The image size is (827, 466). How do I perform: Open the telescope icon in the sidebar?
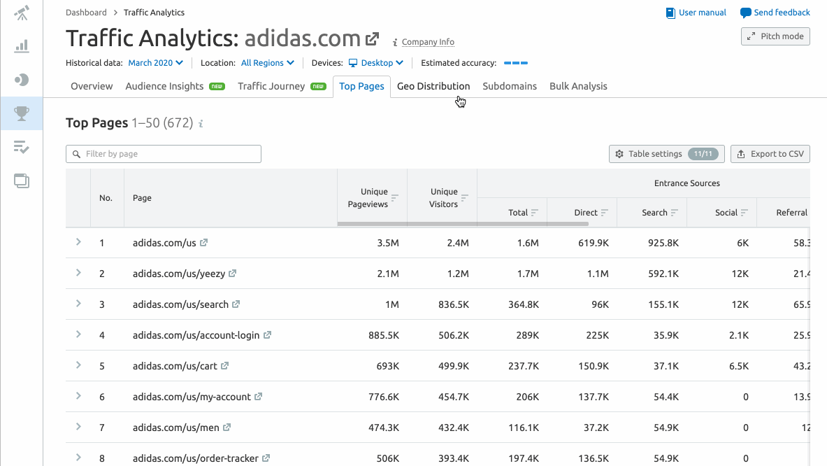click(22, 13)
